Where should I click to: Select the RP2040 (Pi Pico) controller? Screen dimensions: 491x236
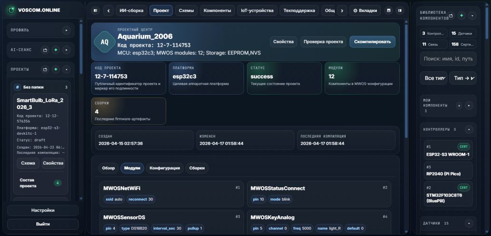(x=448, y=171)
